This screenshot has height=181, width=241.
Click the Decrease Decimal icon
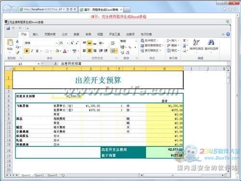(x=128, y=52)
